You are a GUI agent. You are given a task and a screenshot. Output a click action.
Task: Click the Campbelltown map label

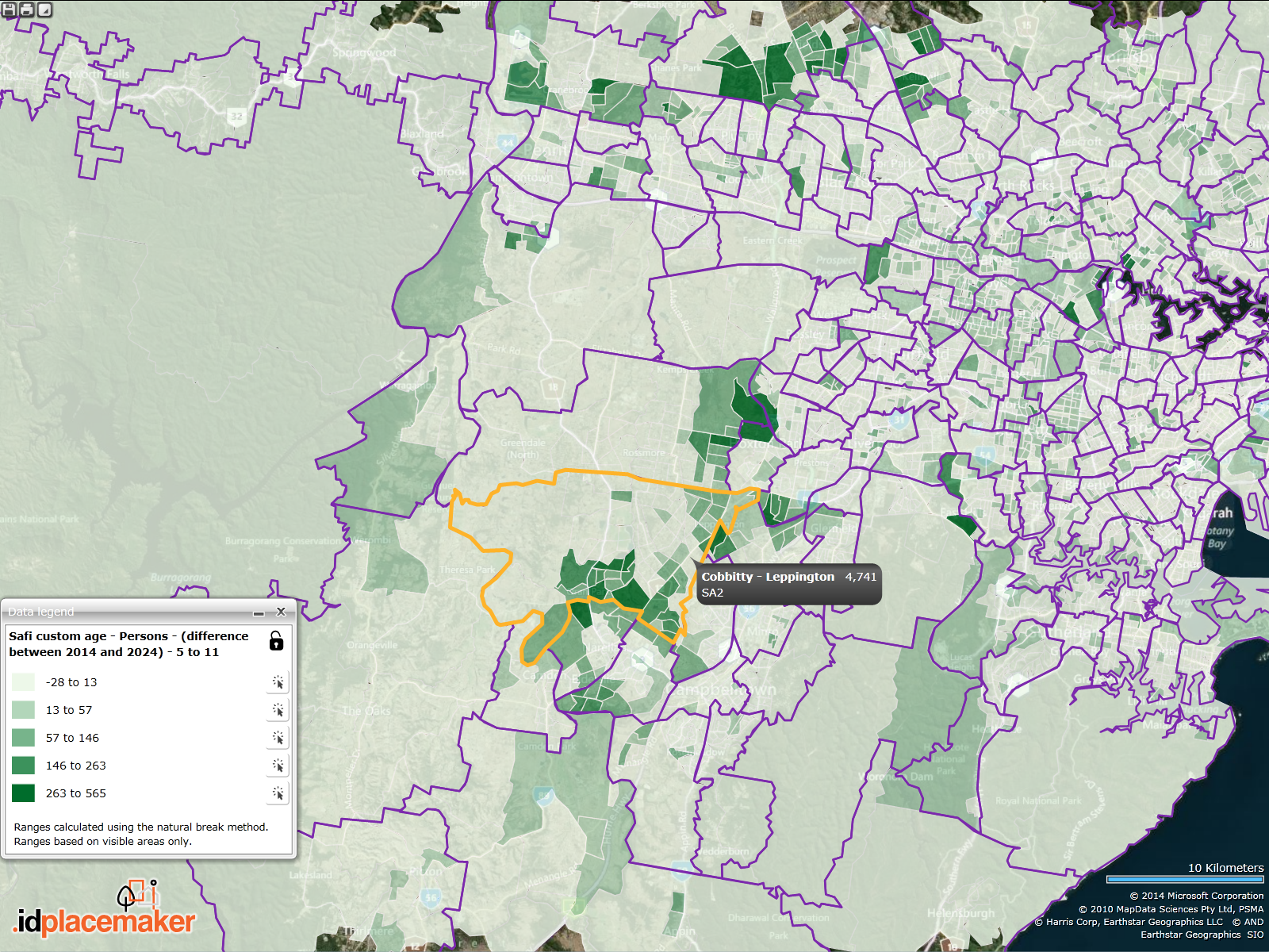pyautogui.click(x=723, y=689)
